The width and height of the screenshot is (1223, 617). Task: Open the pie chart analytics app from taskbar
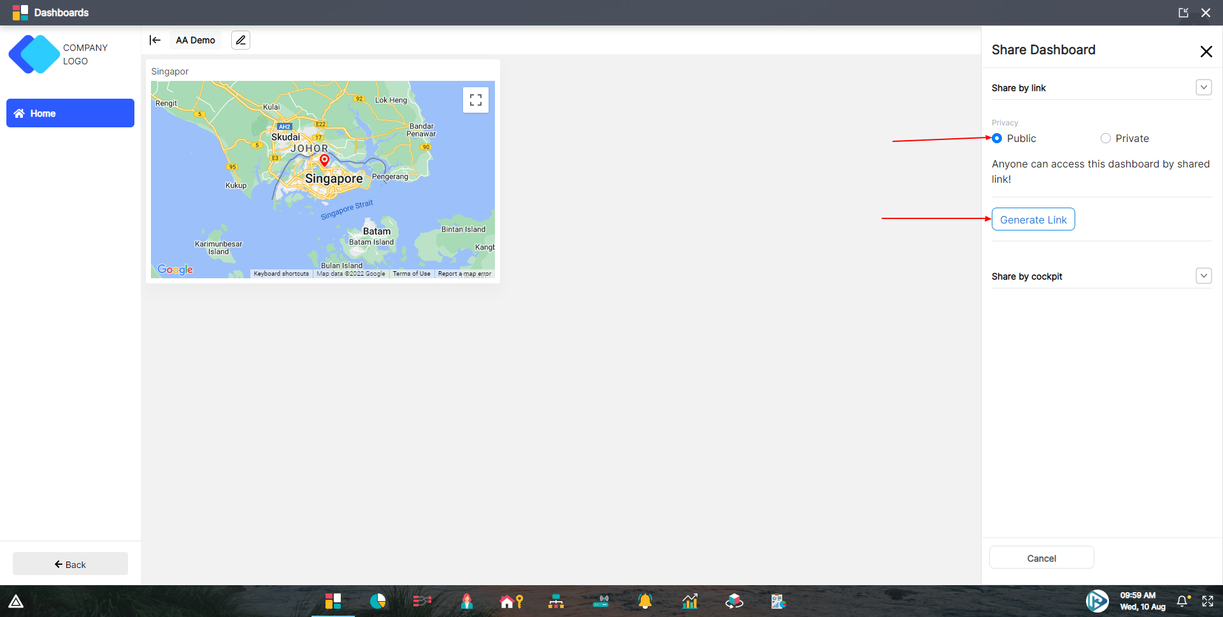point(377,601)
